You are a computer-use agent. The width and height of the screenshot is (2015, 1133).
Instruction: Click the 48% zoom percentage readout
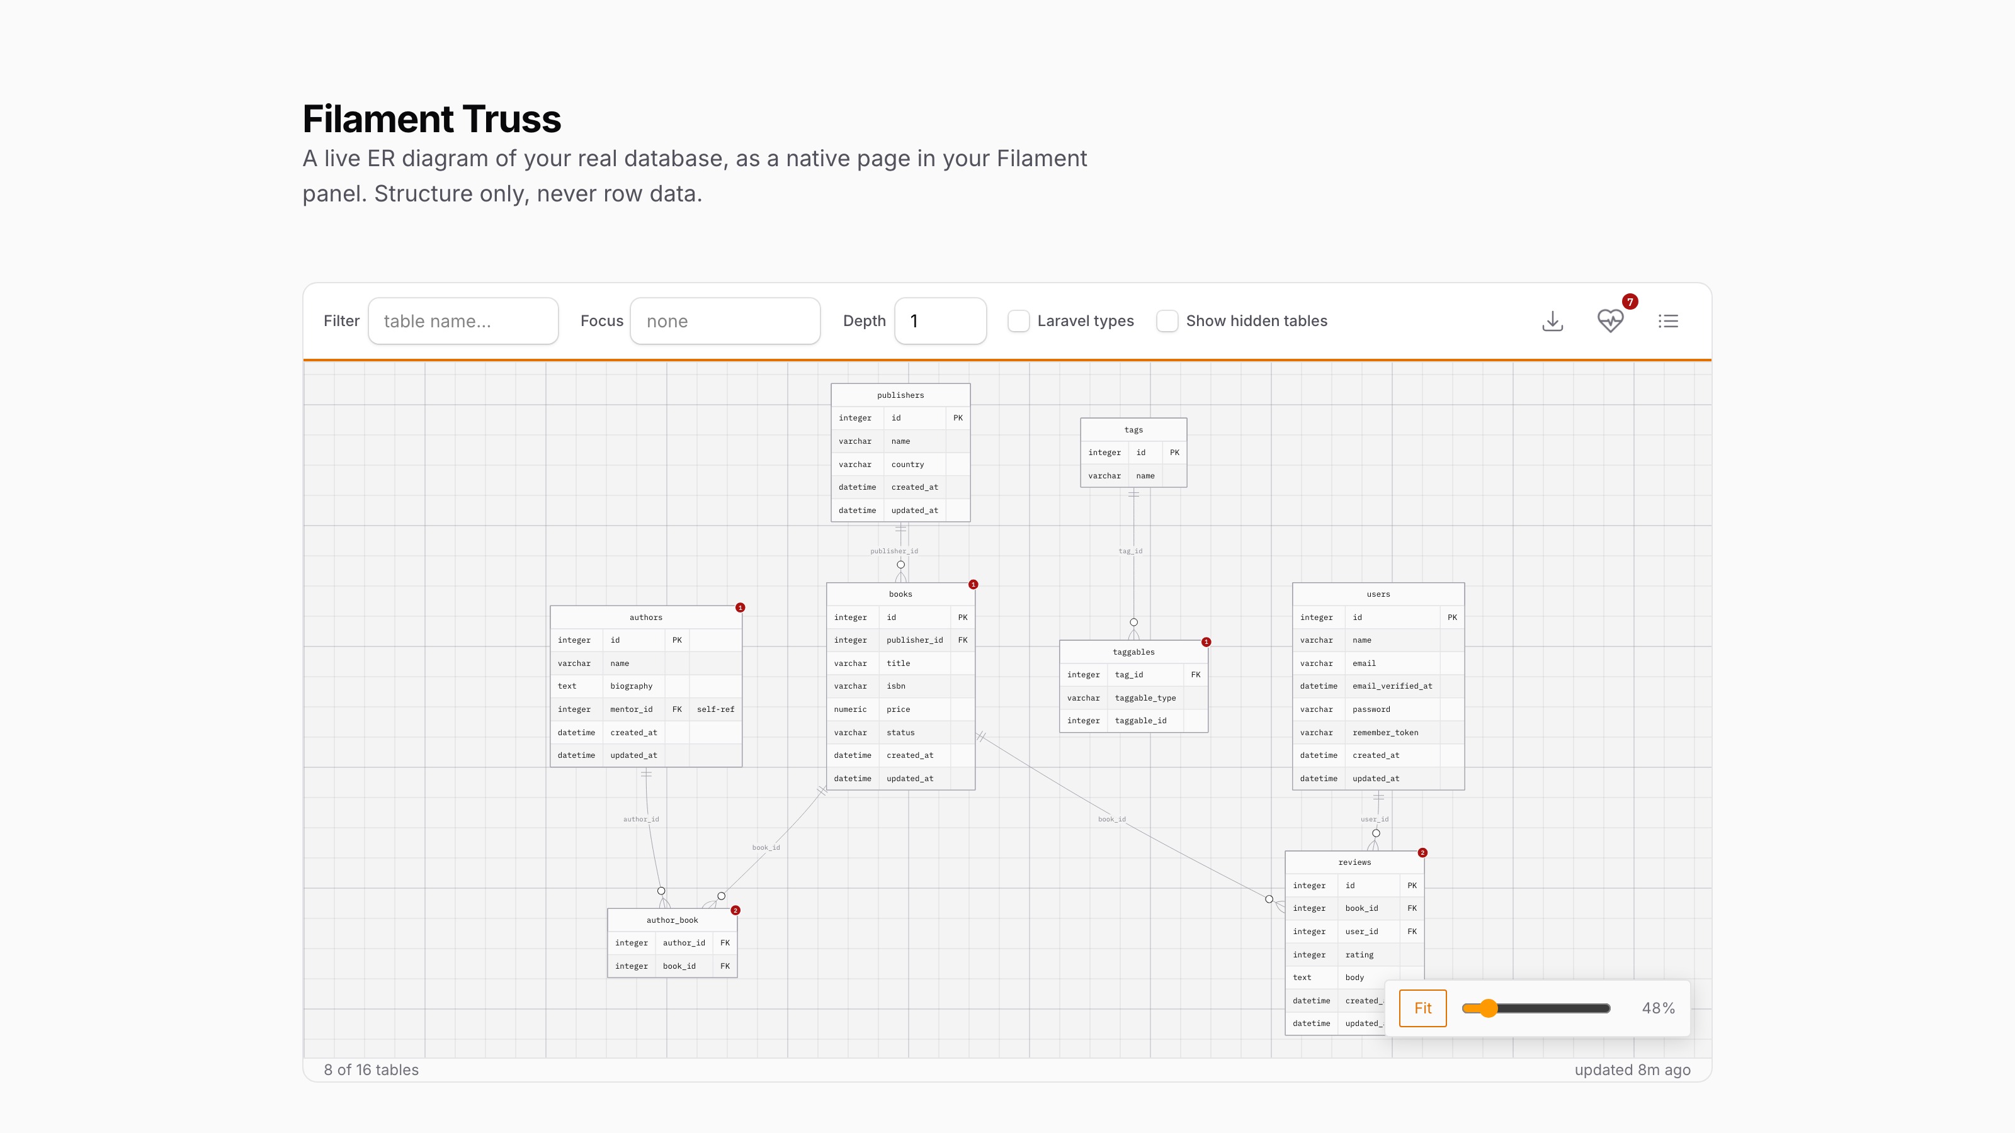[1659, 1008]
